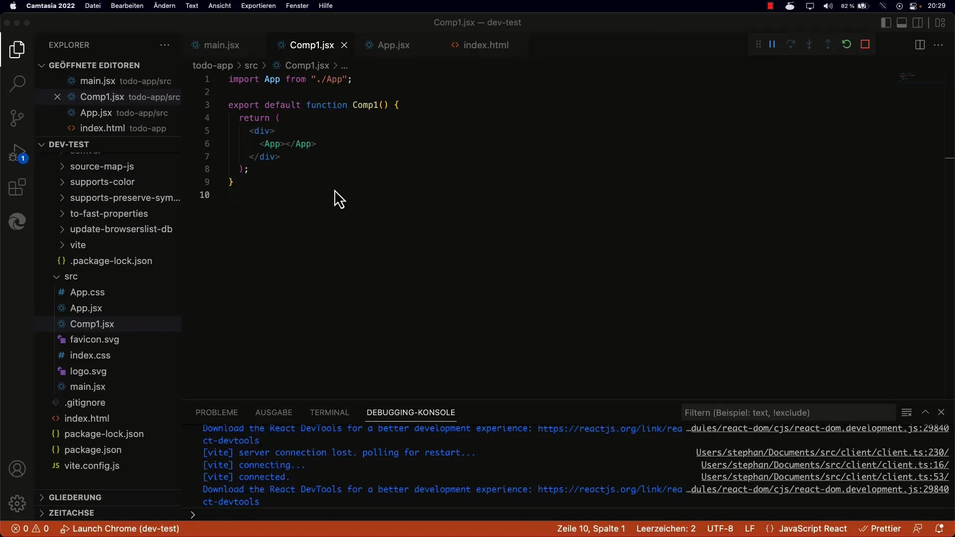The image size is (955, 537).
Task: Open the Manage settings gear
Action: [17, 503]
